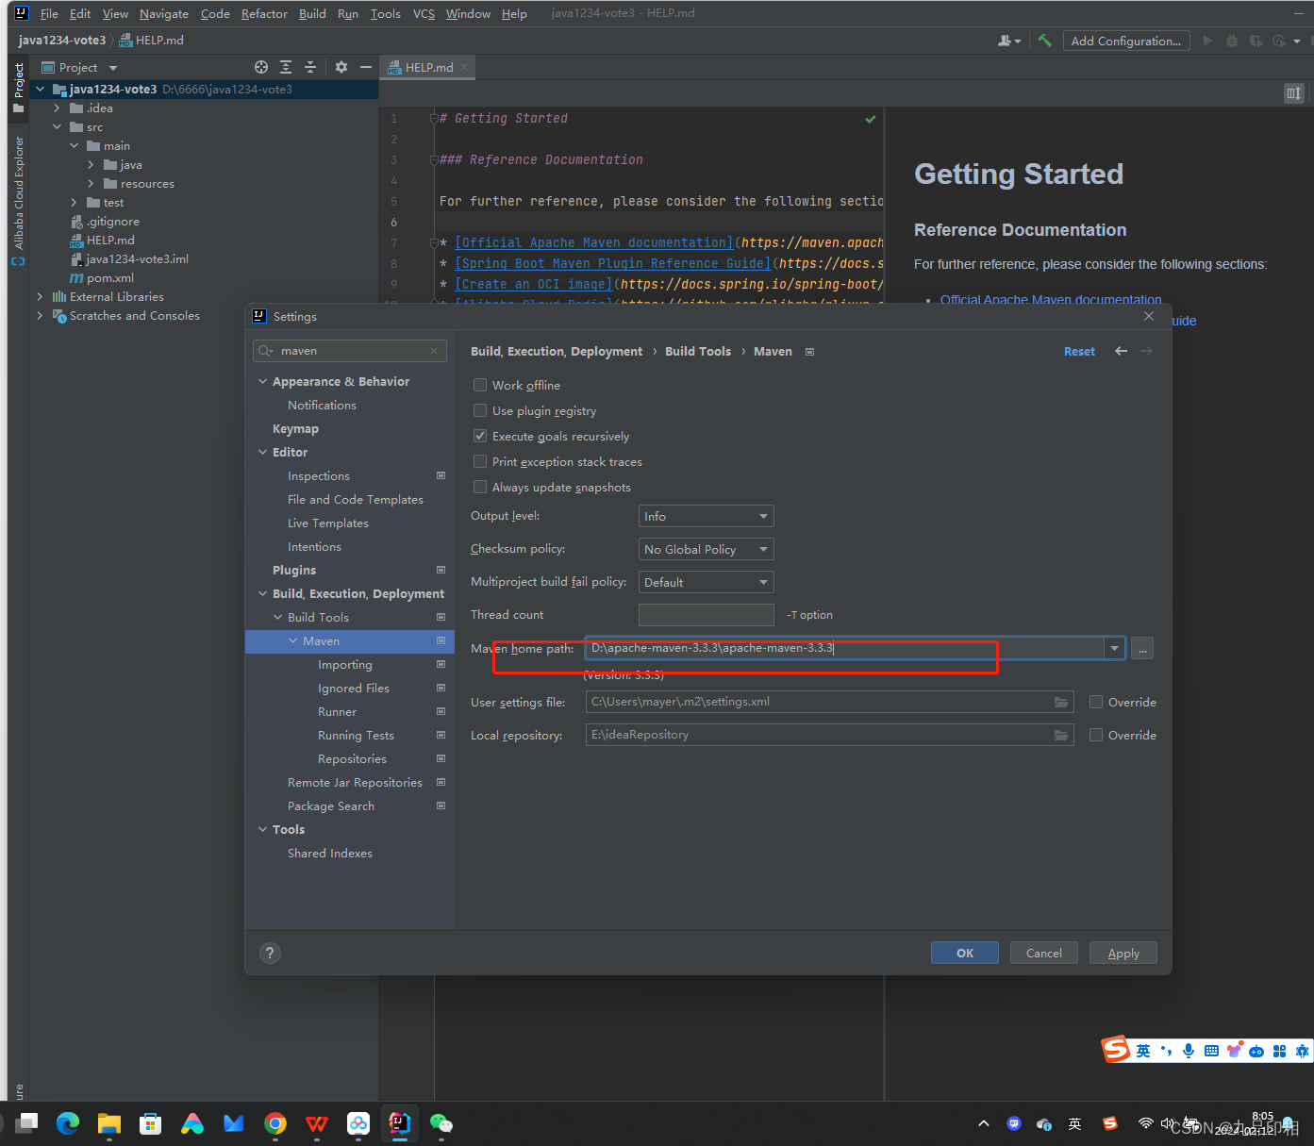Click the Build project hammer icon
Viewport: 1314px width, 1146px height.
click(1044, 41)
